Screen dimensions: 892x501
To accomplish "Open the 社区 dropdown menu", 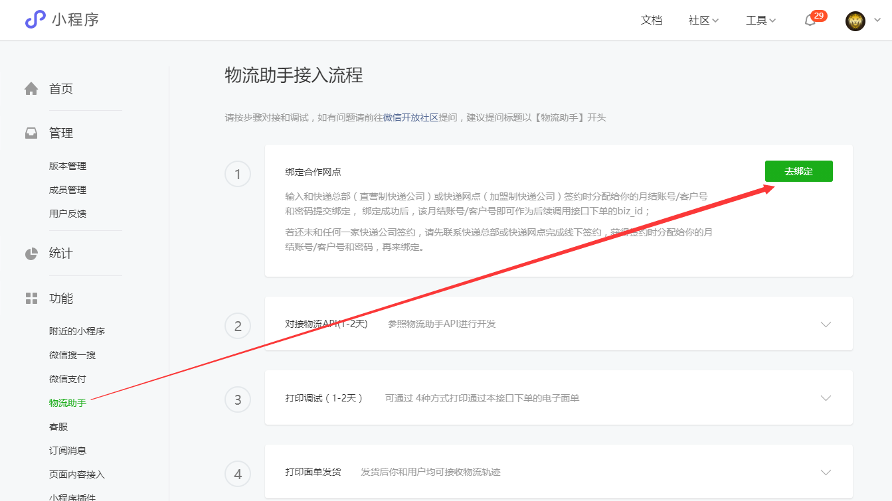I will click(x=703, y=21).
